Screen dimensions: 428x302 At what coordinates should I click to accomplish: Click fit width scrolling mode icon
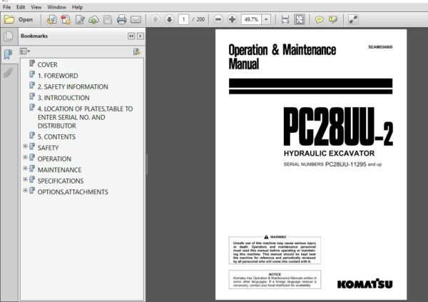pos(285,20)
